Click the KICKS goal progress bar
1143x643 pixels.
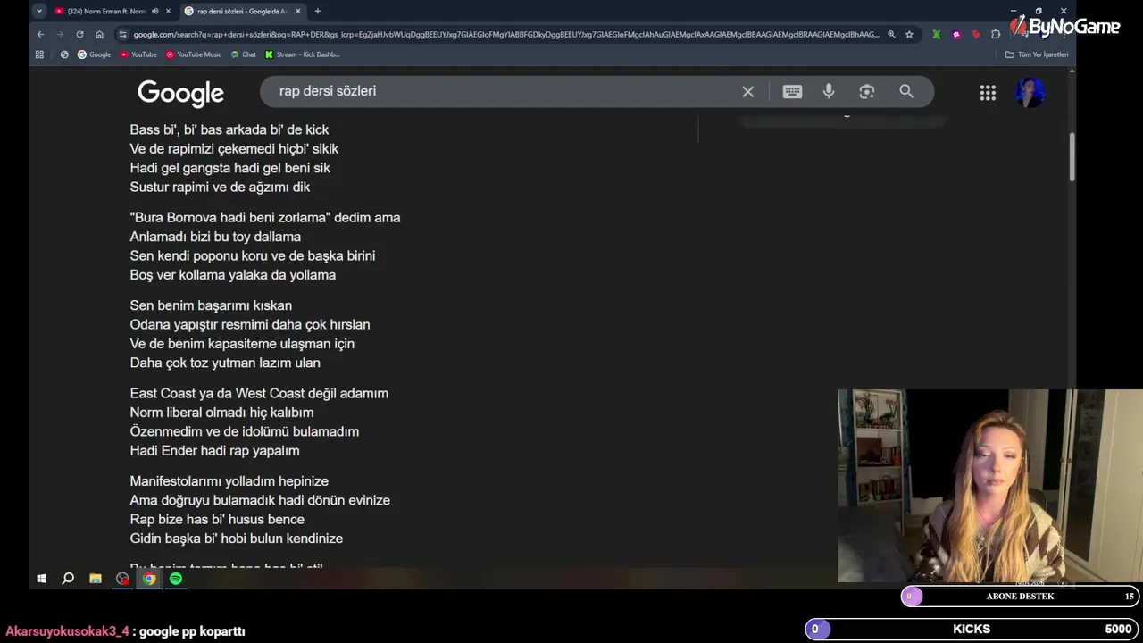click(972, 629)
